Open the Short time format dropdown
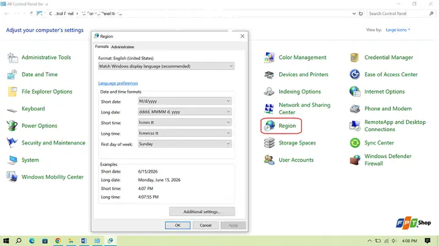The image size is (439, 246). pos(185,122)
